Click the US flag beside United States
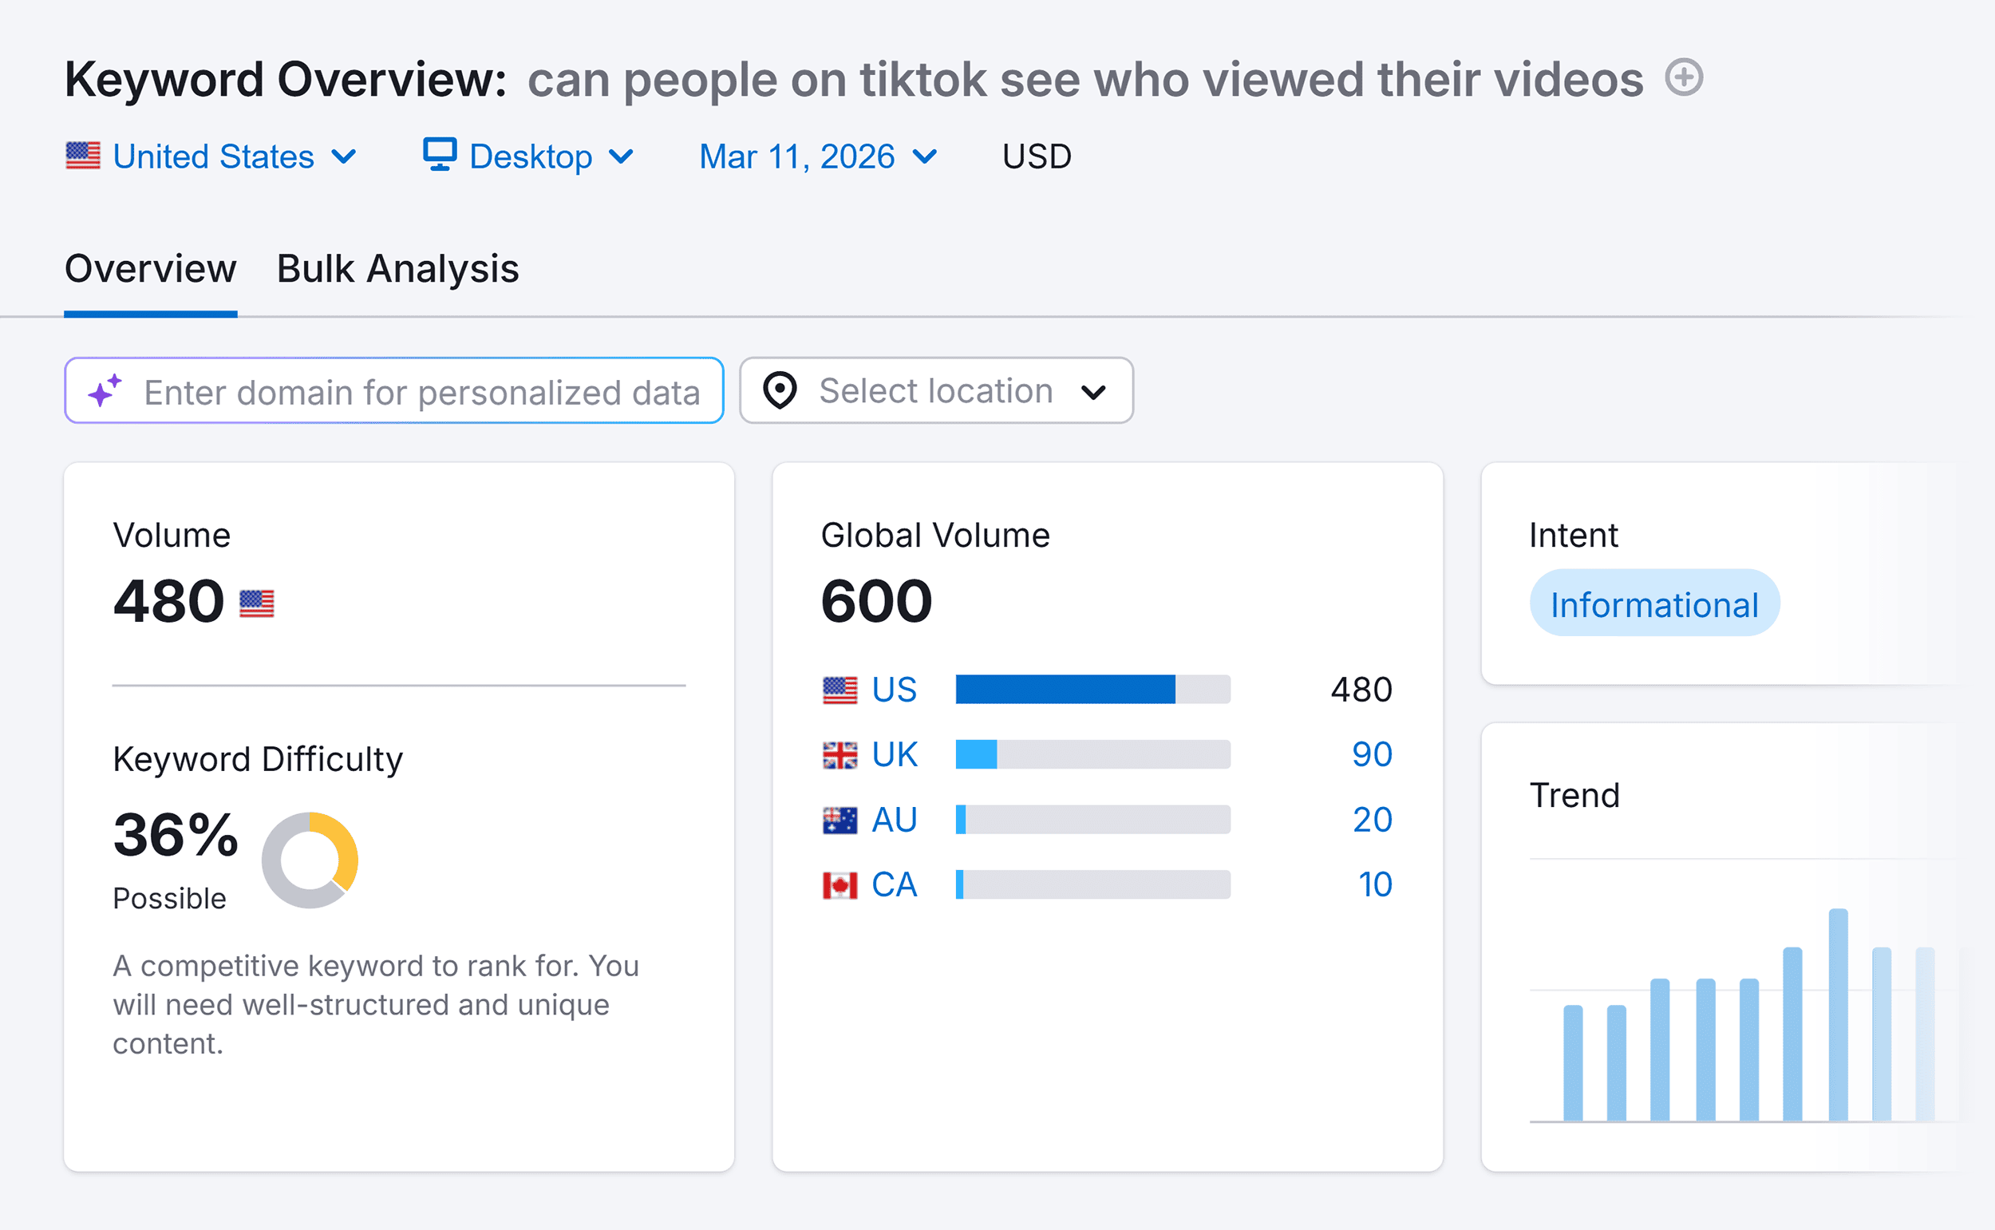1995x1230 pixels. pyautogui.click(x=84, y=155)
